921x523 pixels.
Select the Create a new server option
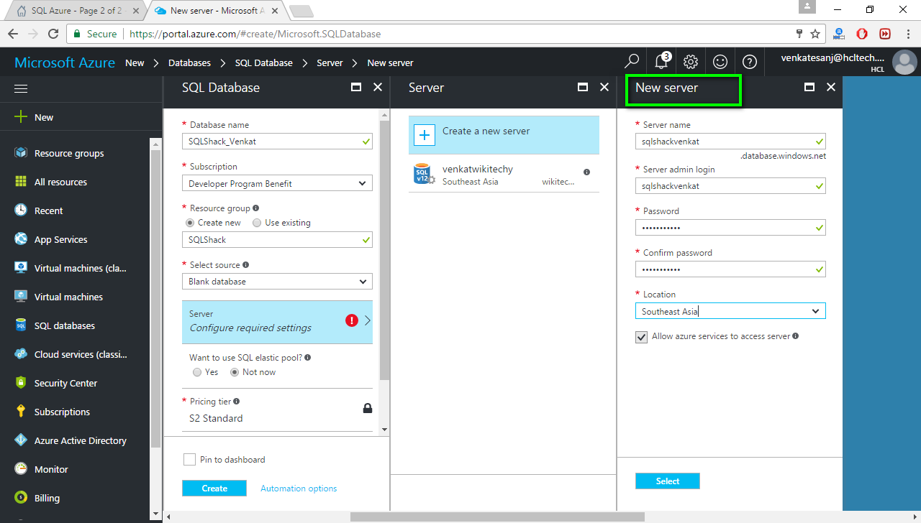(x=504, y=135)
